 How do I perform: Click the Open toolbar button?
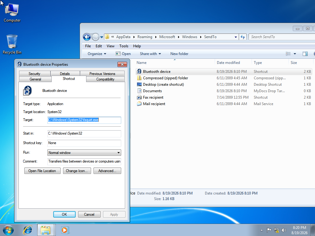[123, 54]
